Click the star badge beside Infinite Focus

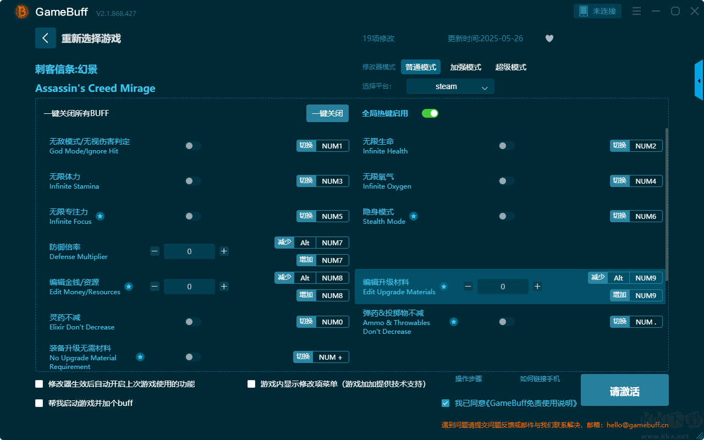click(100, 216)
